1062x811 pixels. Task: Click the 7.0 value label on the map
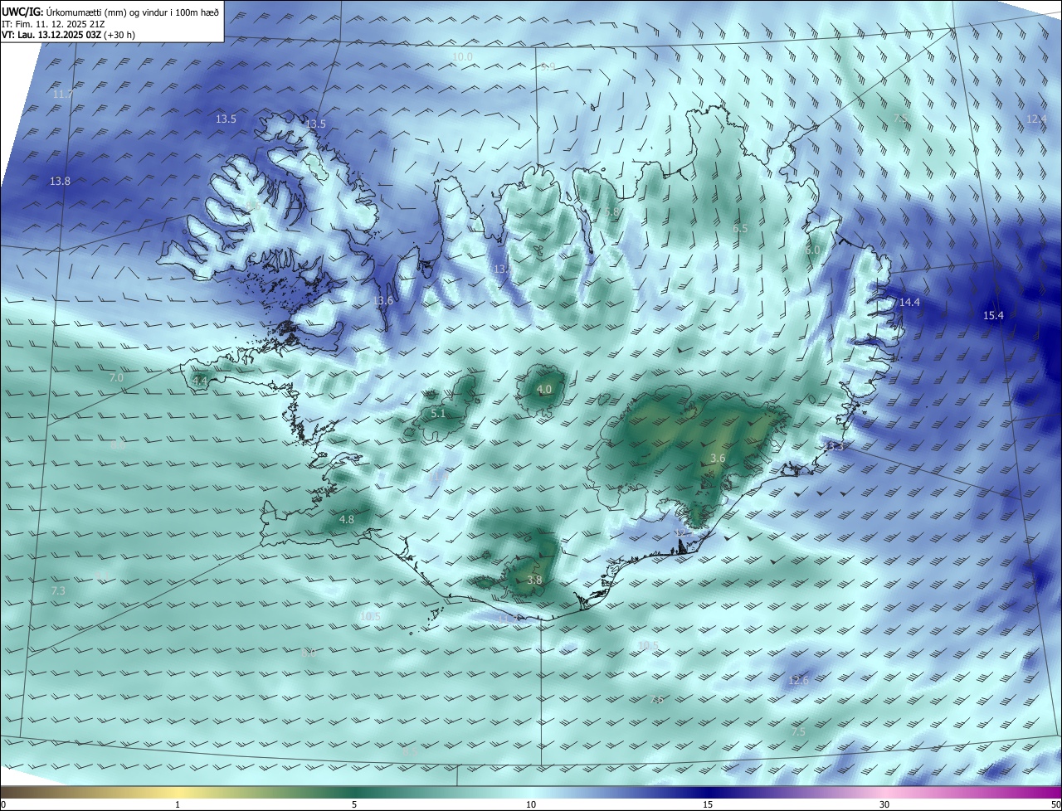coord(116,378)
